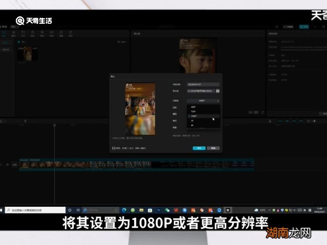The height and width of the screenshot is (245, 327).
Task: Click the blue Export button in title bar
Action: [304, 27]
